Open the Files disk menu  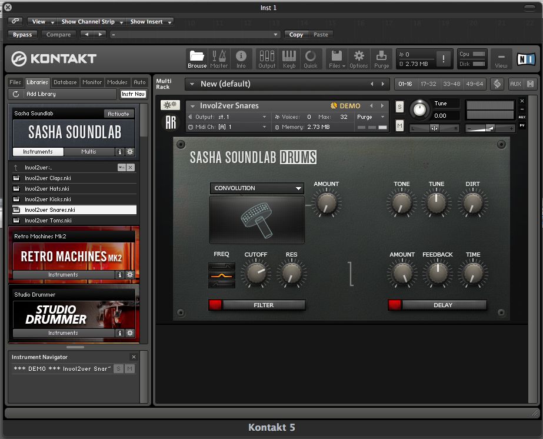337,59
